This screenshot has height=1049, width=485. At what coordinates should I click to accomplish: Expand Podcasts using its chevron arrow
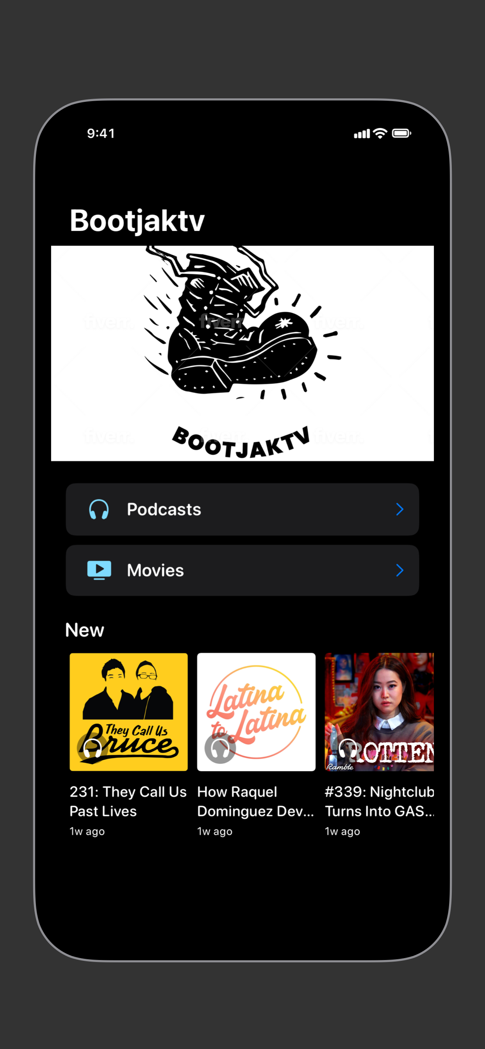tap(400, 509)
